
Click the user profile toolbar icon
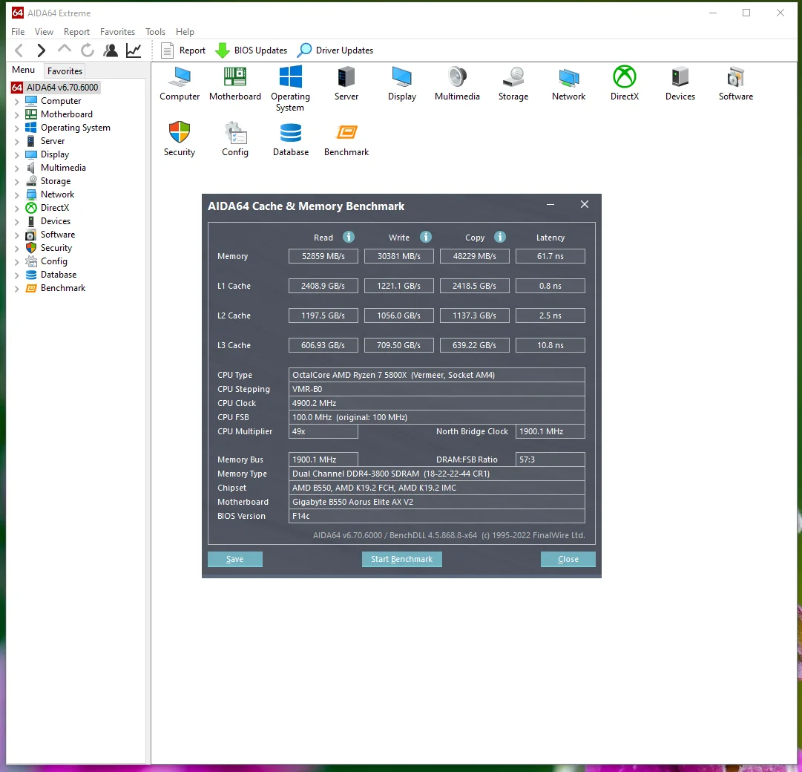point(111,50)
